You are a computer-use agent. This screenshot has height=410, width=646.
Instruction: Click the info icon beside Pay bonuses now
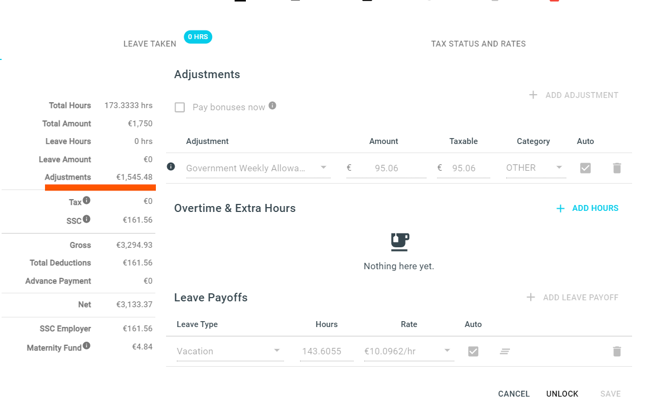pyautogui.click(x=272, y=105)
